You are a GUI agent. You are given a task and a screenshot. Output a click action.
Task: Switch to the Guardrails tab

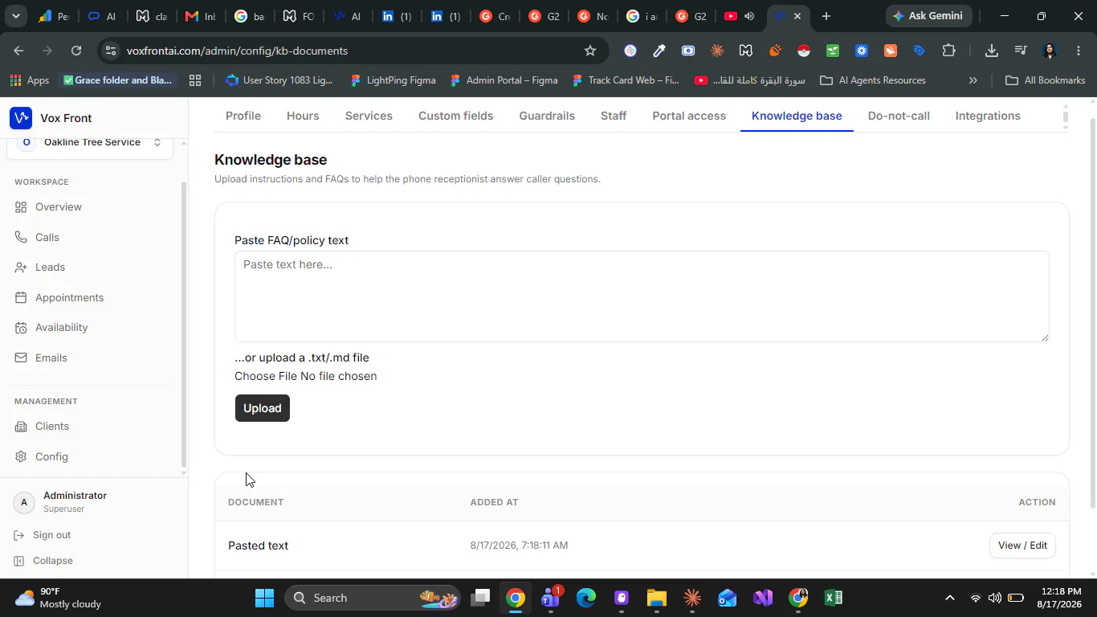(547, 116)
